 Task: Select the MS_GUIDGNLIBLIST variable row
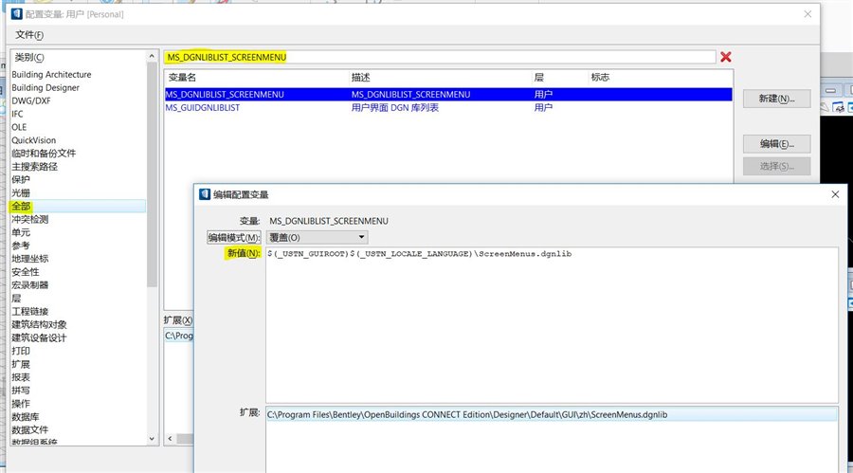click(448, 108)
